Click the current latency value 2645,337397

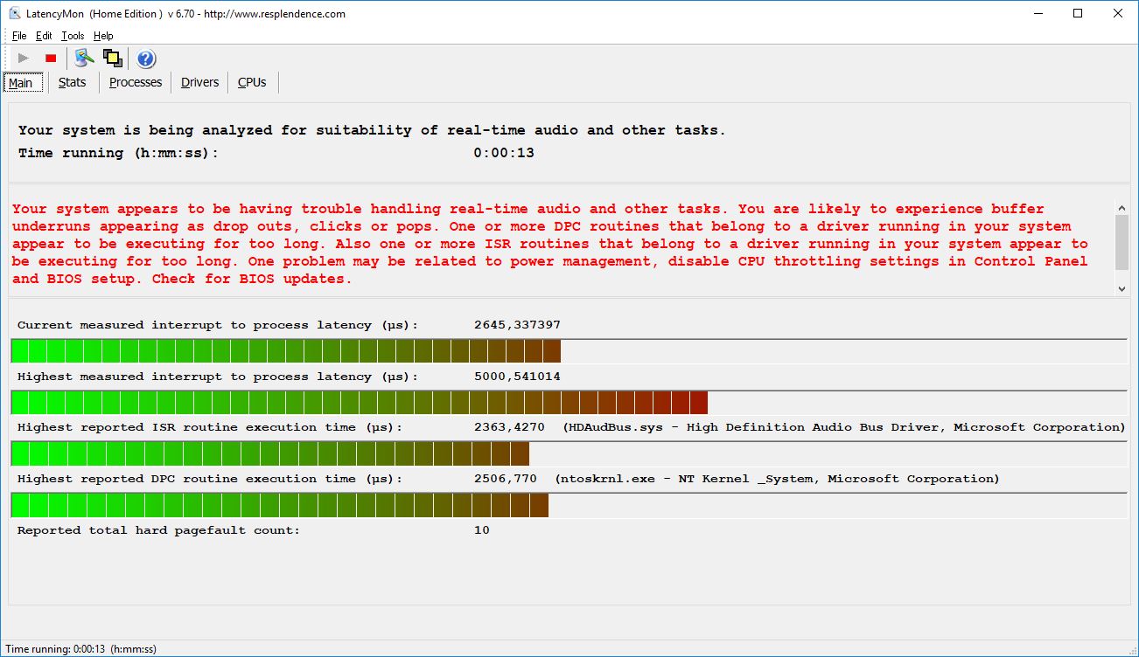click(517, 325)
